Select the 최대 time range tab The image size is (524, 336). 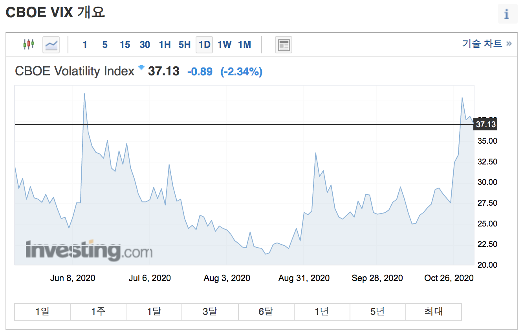(434, 312)
